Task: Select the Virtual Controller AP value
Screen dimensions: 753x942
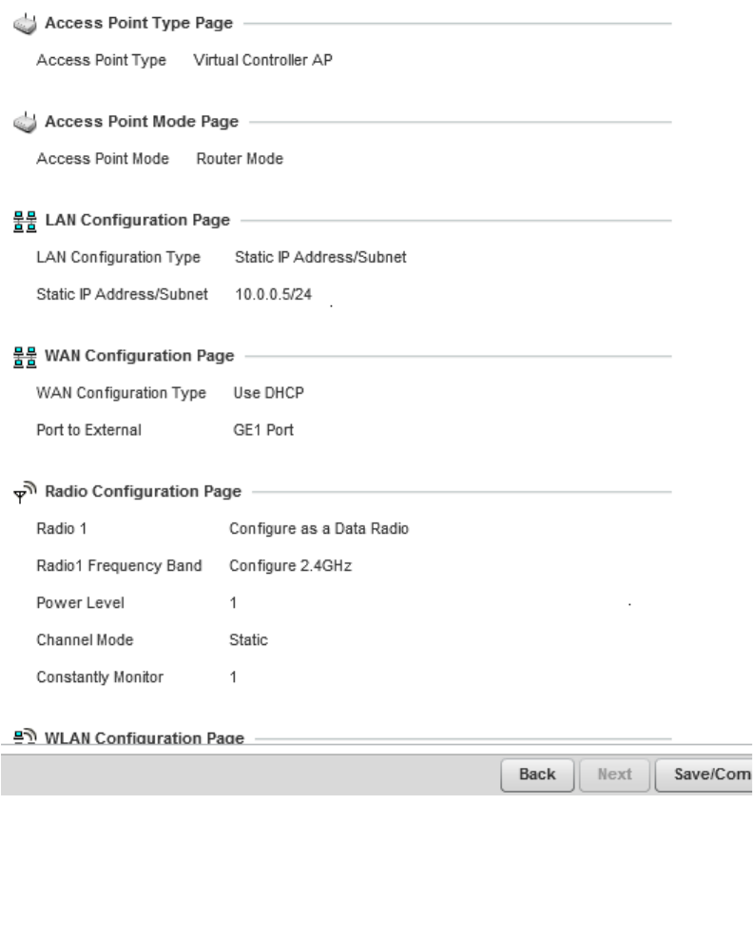Action: [262, 61]
